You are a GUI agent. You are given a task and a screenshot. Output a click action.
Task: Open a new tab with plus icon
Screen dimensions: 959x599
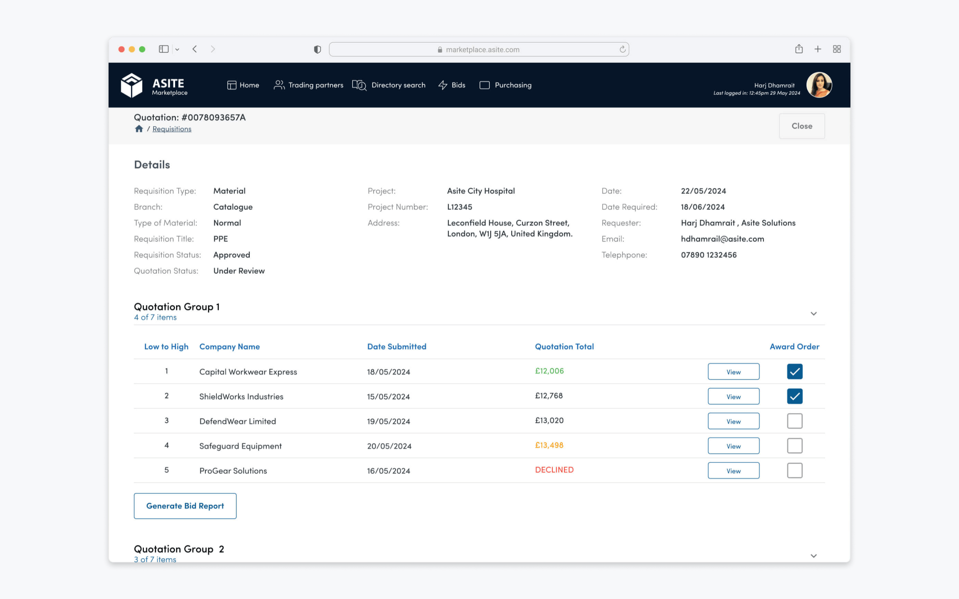(817, 49)
